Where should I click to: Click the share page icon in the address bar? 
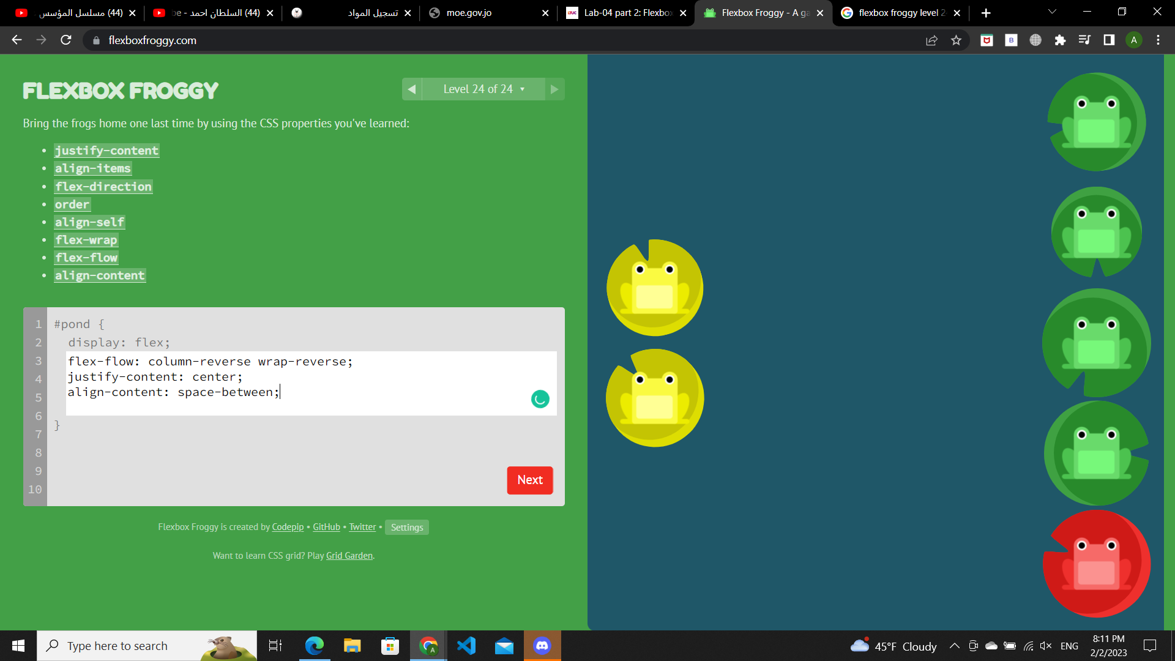931,40
